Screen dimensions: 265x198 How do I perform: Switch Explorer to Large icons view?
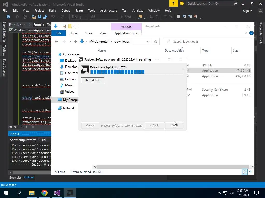[x=251, y=172]
